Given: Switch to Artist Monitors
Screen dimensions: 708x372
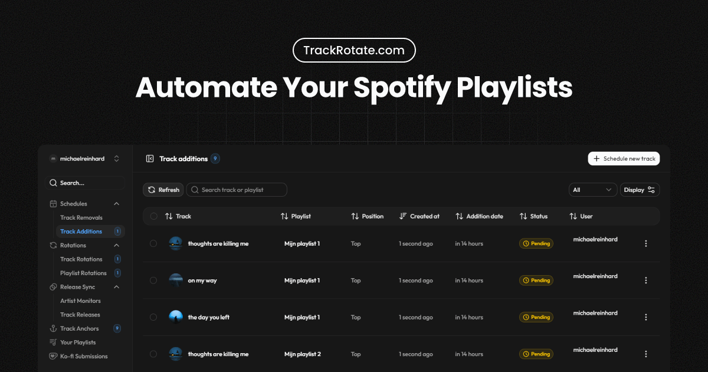Looking at the screenshot, I should coord(80,301).
